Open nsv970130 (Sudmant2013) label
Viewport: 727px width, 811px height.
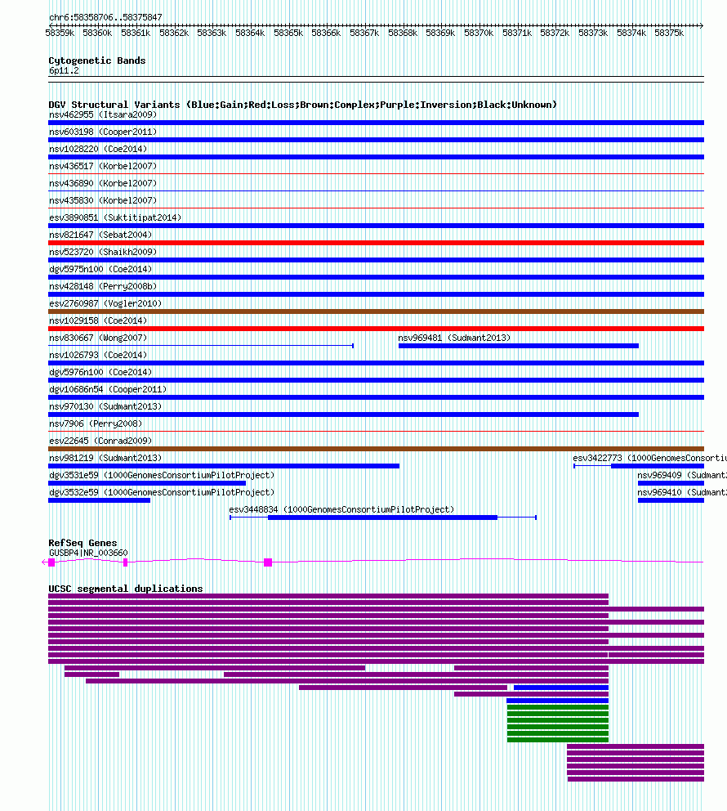pyautogui.click(x=105, y=406)
